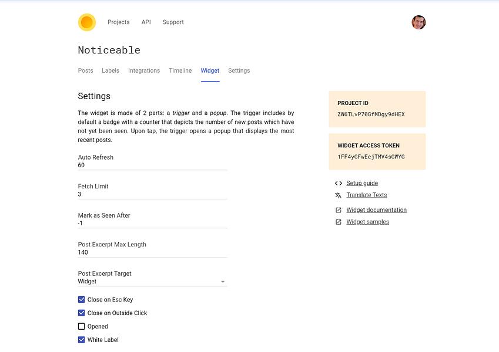
Task: Open Support in the top navigation
Action: click(x=173, y=22)
